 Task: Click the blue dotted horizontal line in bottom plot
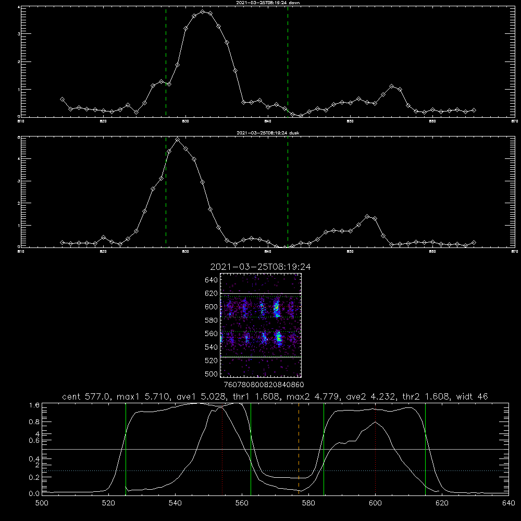(x=275, y=471)
